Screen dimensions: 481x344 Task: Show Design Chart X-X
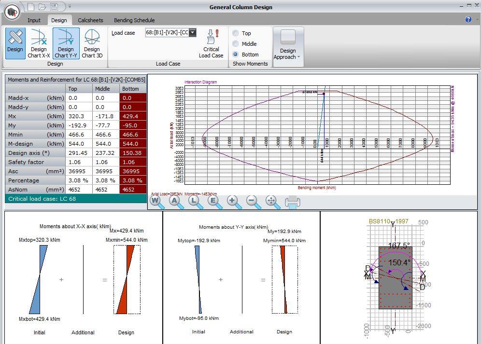point(39,43)
